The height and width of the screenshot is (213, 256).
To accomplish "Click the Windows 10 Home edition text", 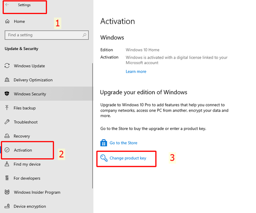I will [x=143, y=50].
